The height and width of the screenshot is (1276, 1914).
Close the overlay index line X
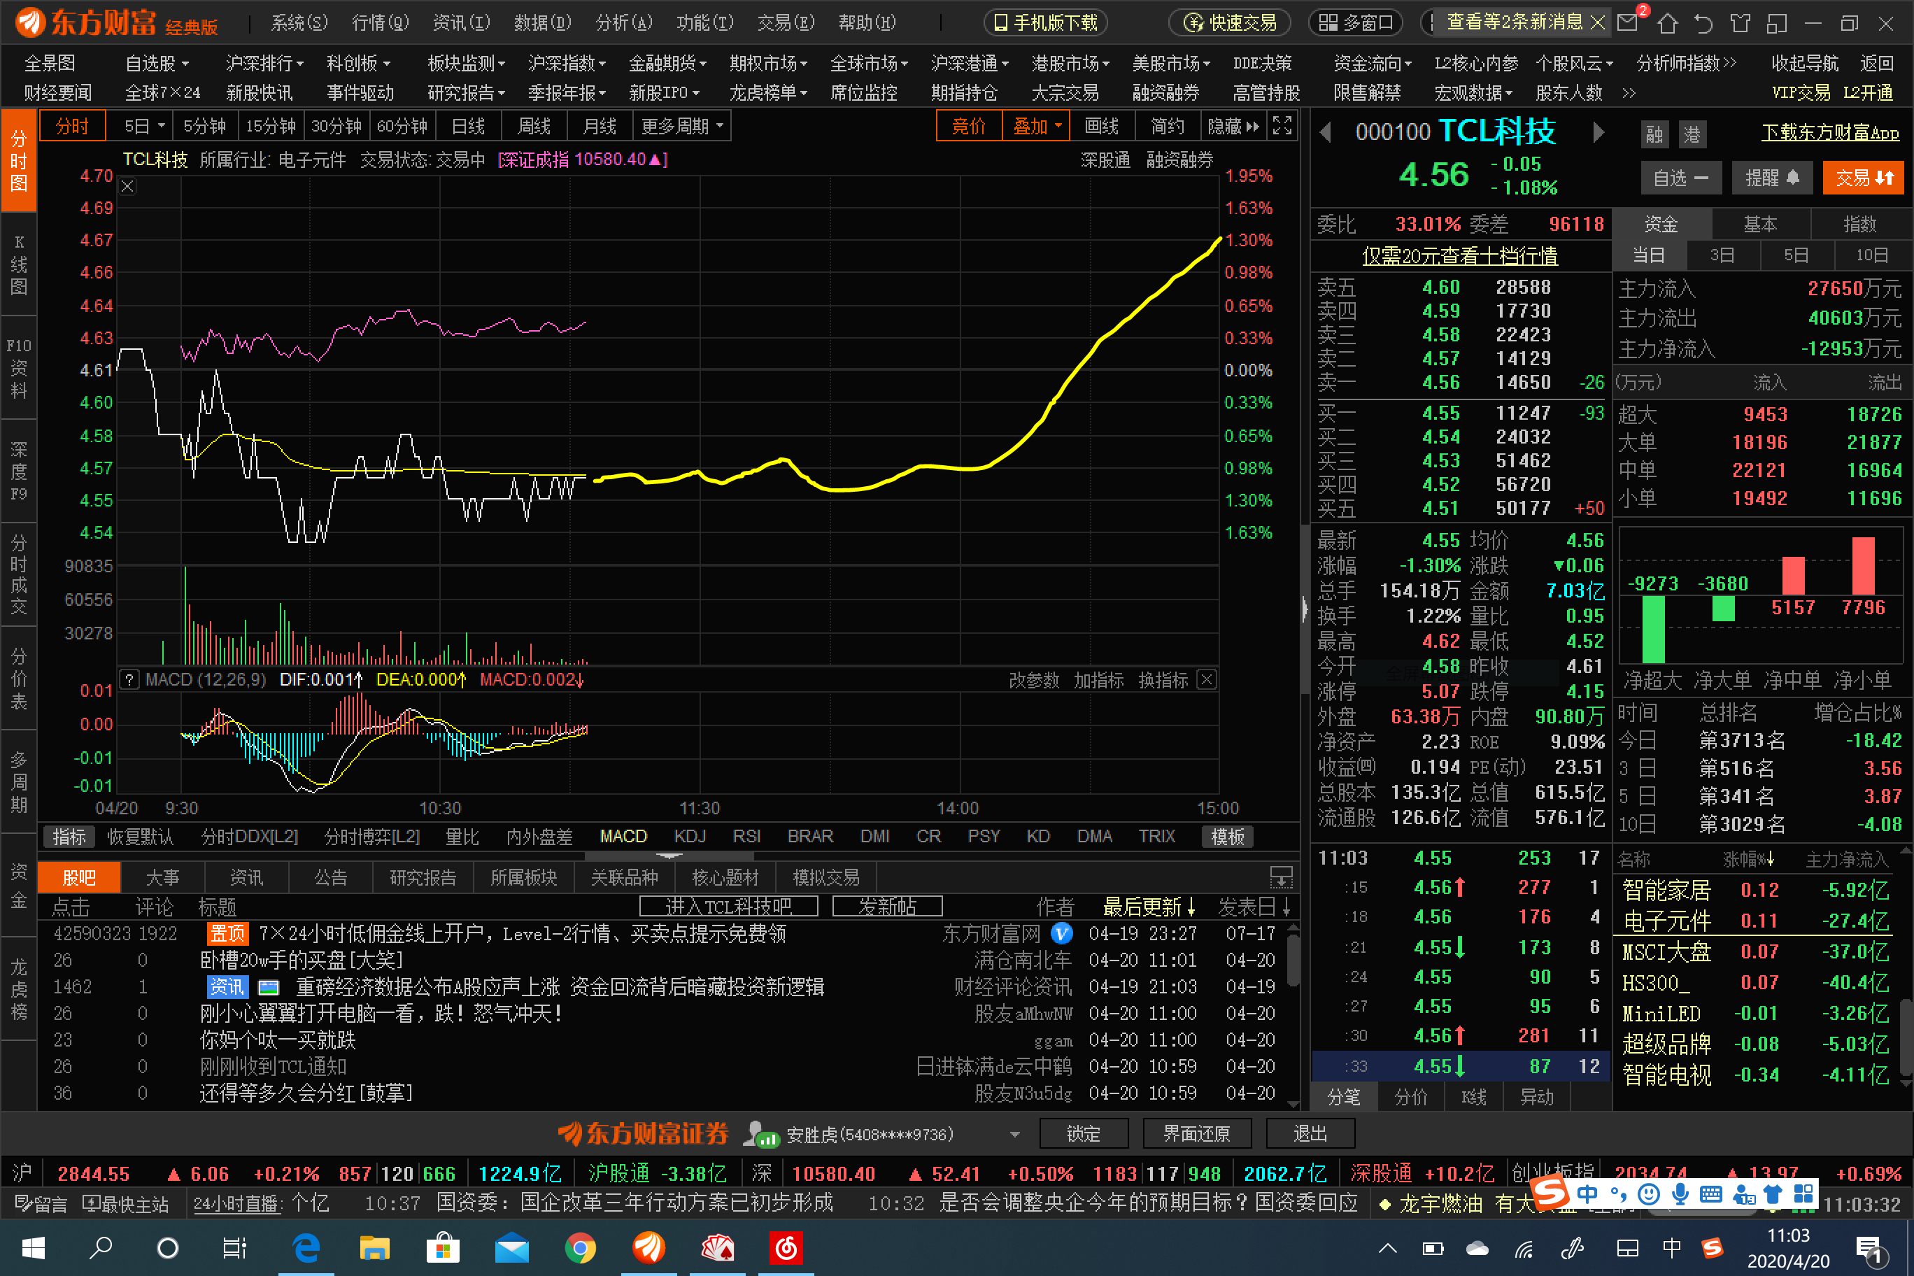click(x=128, y=186)
